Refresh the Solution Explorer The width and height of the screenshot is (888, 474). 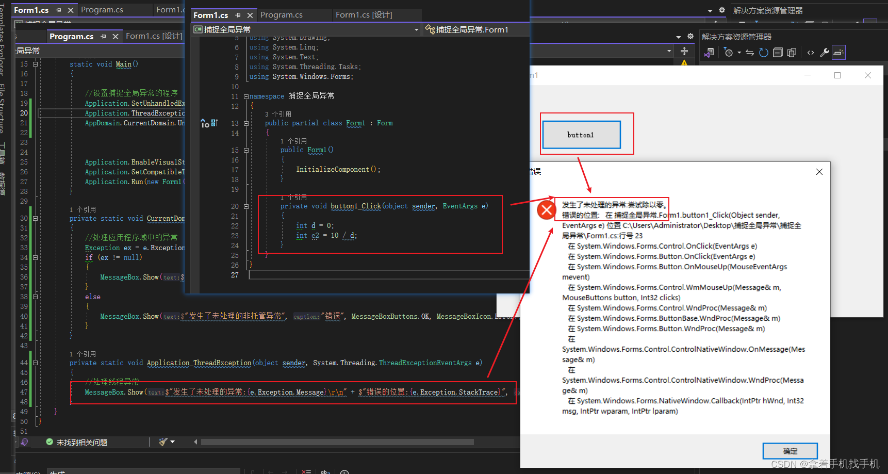(764, 52)
